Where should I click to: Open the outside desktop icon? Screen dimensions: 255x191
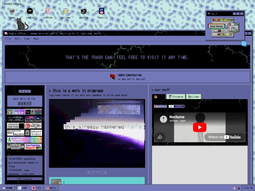pyautogui.click(x=48, y=13)
